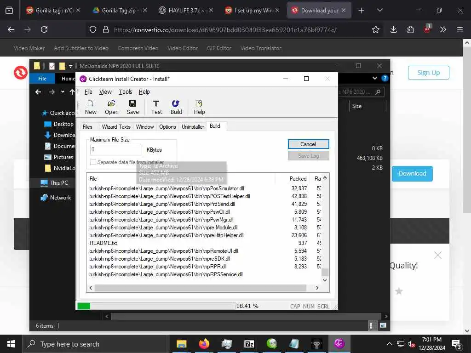The image size is (471, 353).
Task: Toggle Separate data file from installer checkbox
Action: 93,162
